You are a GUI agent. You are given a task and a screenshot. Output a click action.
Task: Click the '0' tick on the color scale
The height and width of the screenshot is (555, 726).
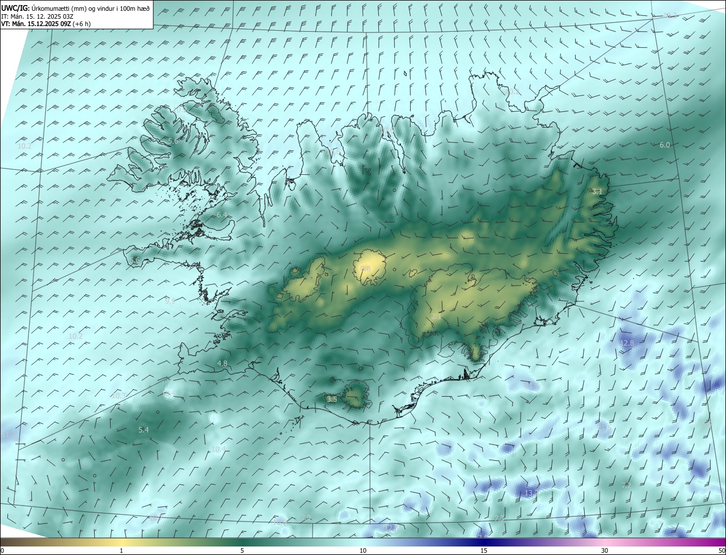point(2,550)
